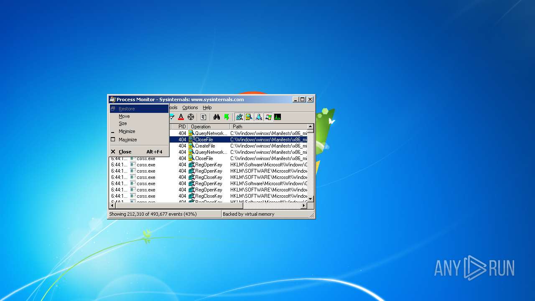Open the Highlight dialog with the red A icon
The height and width of the screenshot is (301, 535).
(181, 117)
